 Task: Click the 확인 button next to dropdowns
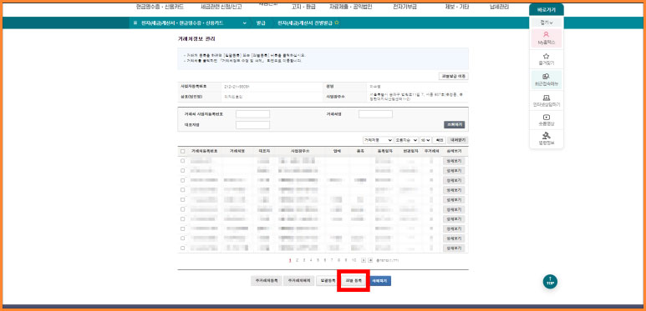(x=440, y=140)
